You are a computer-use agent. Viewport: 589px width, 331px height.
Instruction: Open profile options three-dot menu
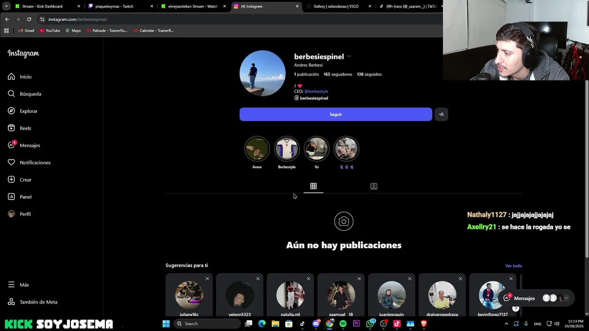pos(349,57)
